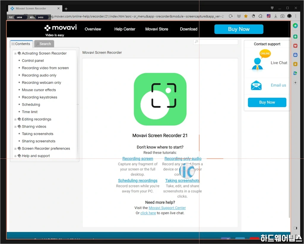The image size is (304, 244).
Task: Open Recording video from screen topic
Action: 45,68
